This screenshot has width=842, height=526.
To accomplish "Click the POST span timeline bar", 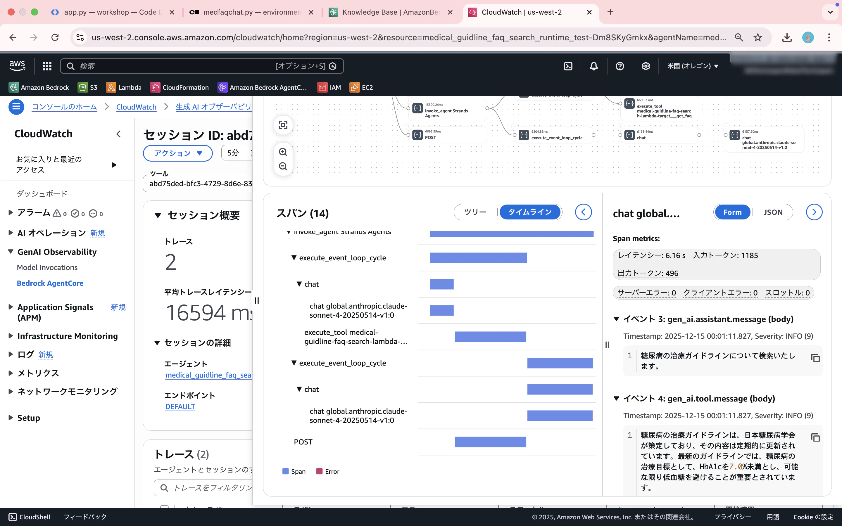I will tap(490, 442).
